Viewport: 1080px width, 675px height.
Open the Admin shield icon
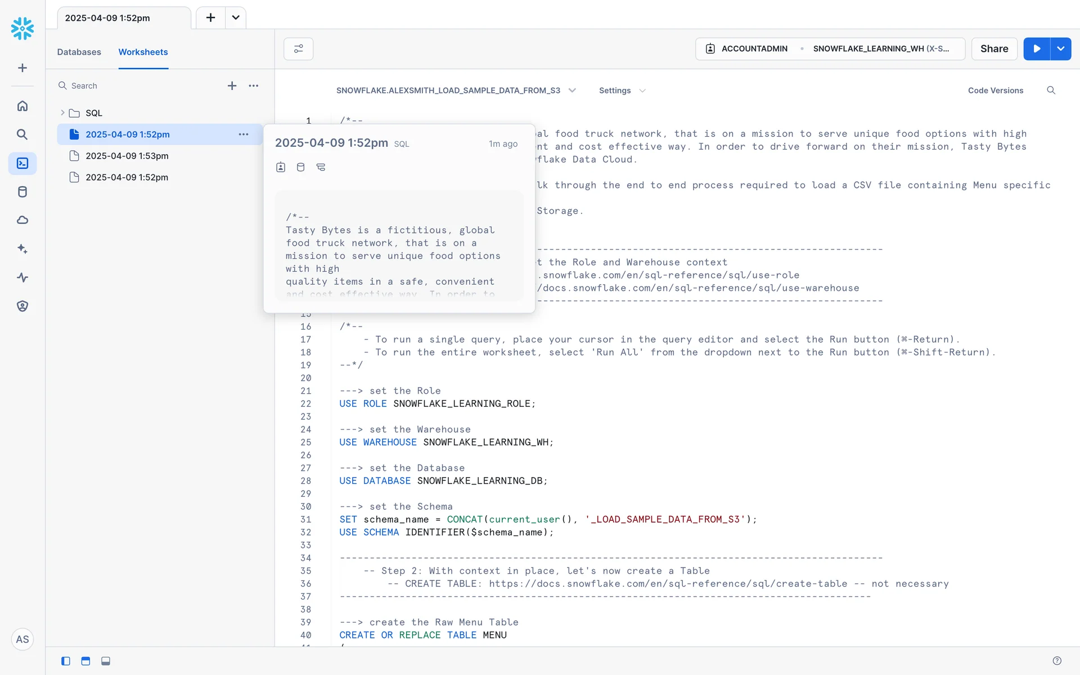(22, 306)
